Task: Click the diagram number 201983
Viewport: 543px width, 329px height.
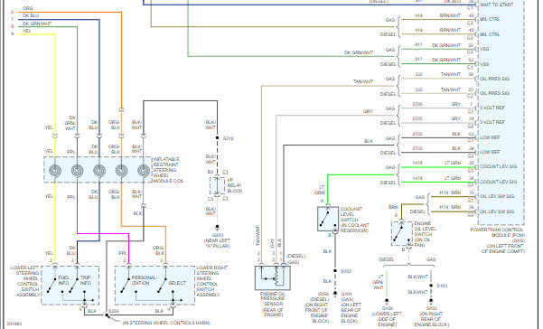Action: 14,324
